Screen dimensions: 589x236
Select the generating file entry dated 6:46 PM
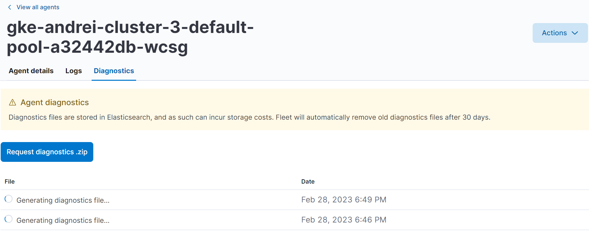63,220
